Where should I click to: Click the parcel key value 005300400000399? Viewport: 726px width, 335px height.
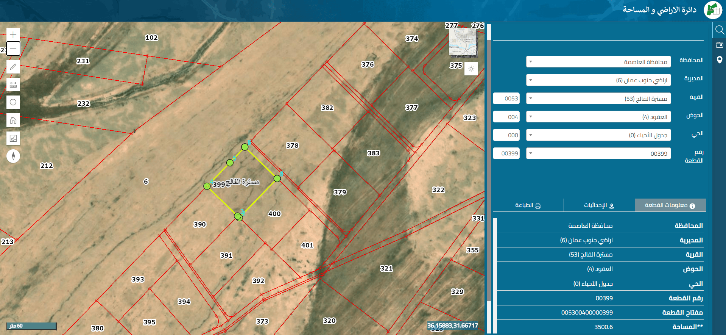pos(587,313)
